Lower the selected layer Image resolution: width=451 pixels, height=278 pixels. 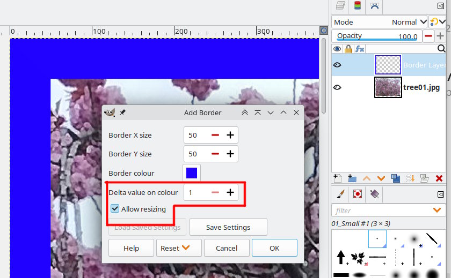(x=381, y=178)
